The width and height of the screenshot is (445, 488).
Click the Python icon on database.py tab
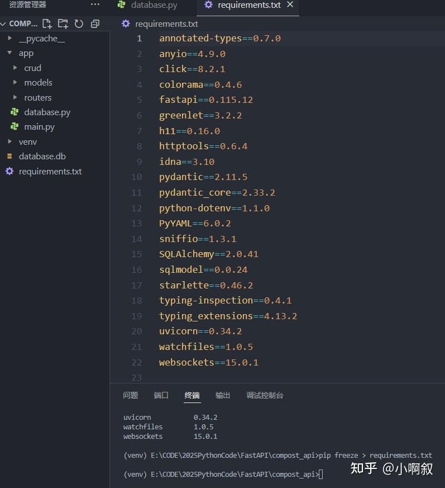click(121, 5)
